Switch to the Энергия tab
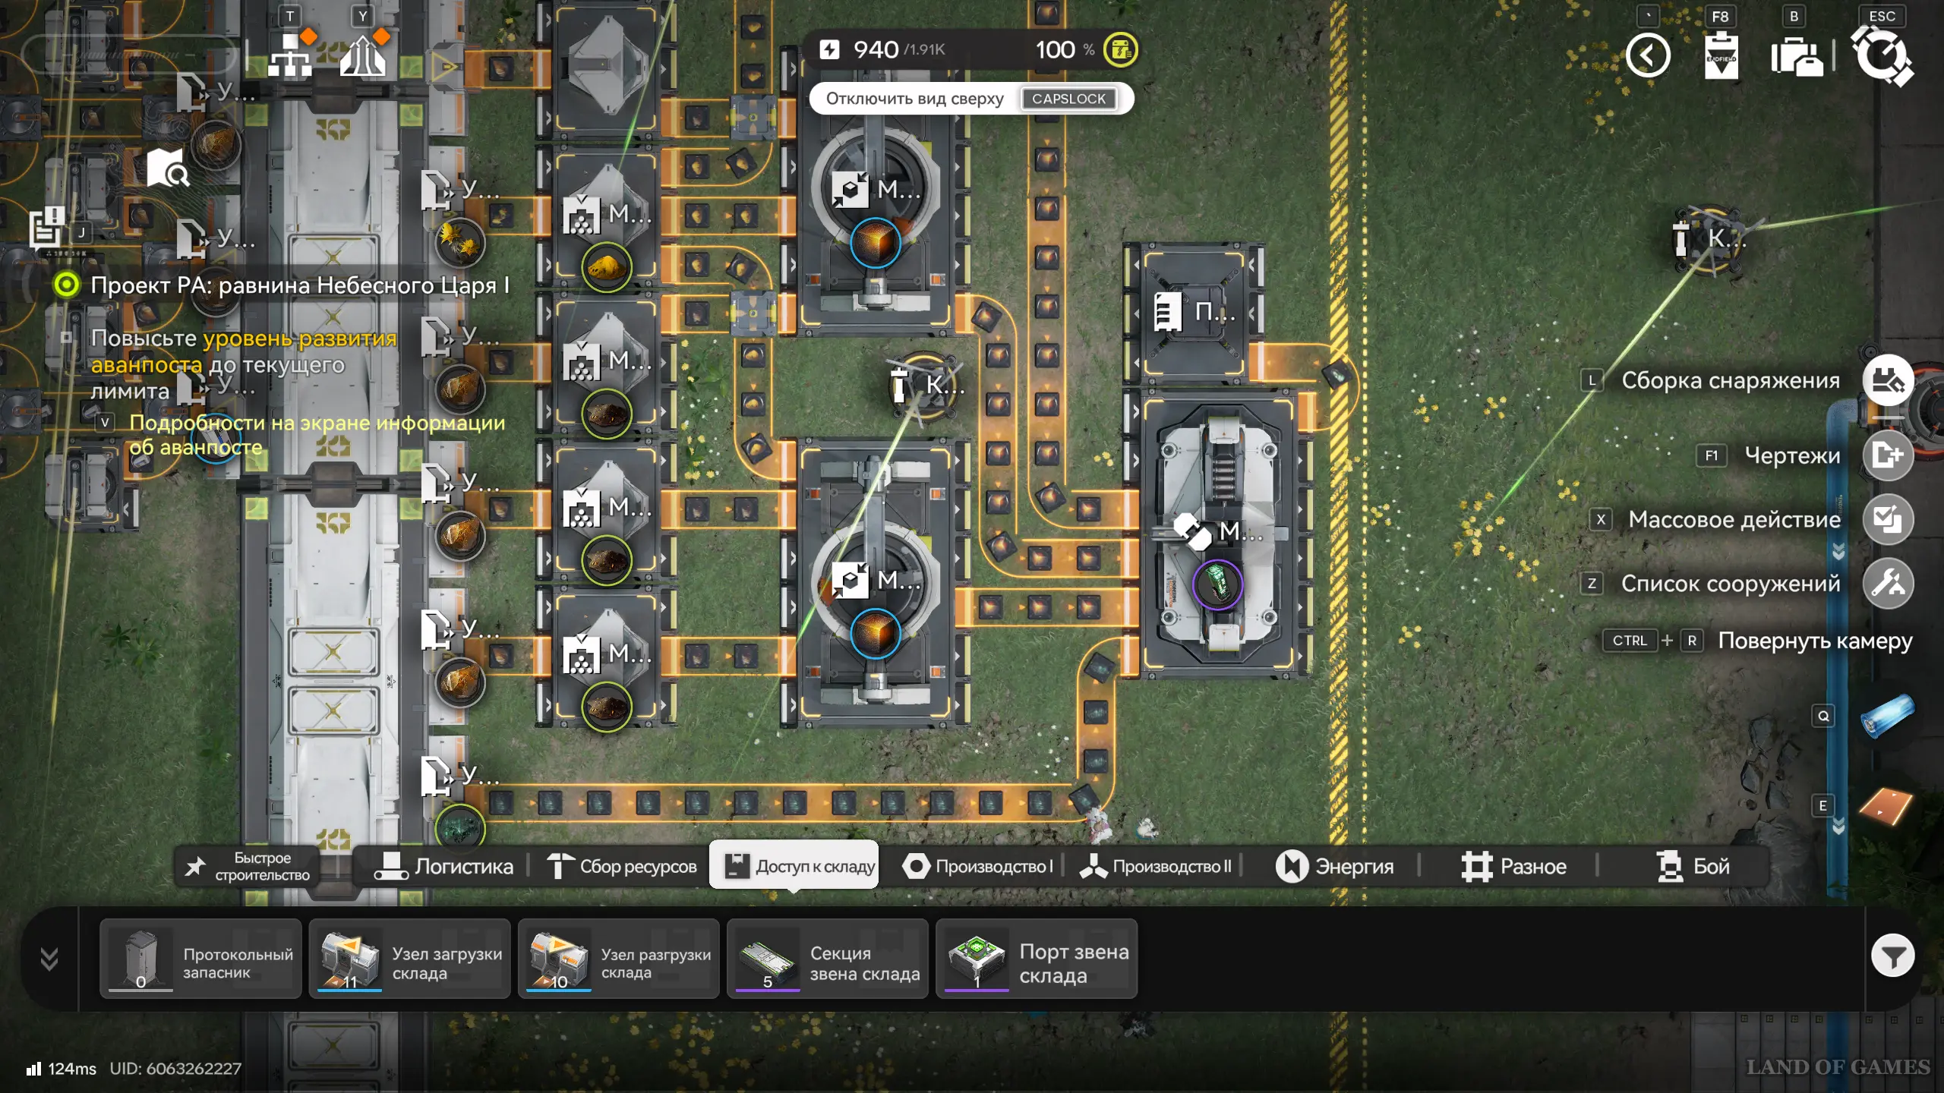This screenshot has height=1093, width=1944. pyautogui.click(x=1335, y=866)
